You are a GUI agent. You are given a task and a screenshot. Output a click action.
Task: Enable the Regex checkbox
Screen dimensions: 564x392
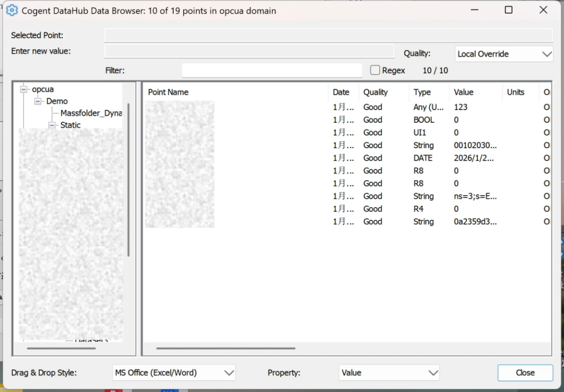[375, 70]
